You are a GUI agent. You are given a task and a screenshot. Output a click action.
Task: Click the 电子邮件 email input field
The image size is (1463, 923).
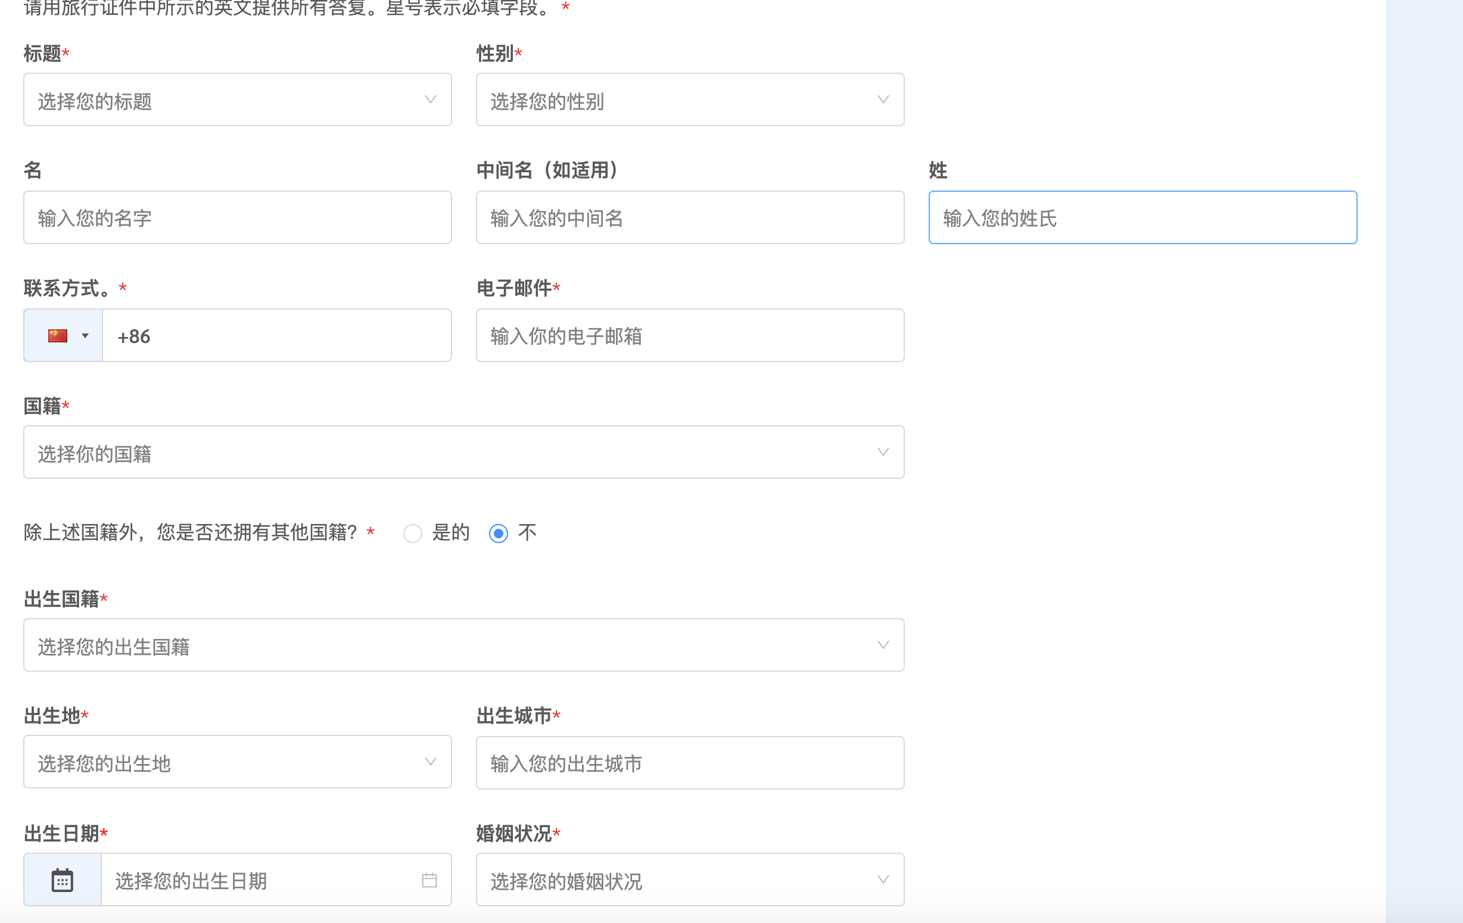pos(690,336)
